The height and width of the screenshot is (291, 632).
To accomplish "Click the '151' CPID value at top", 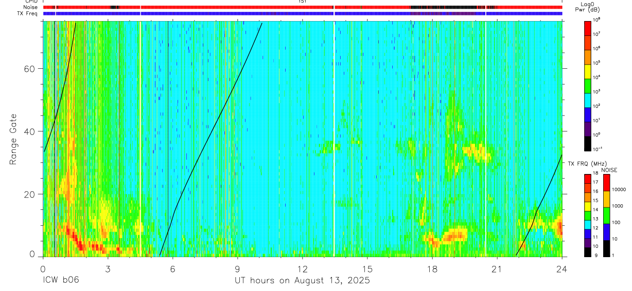I will point(302,2).
